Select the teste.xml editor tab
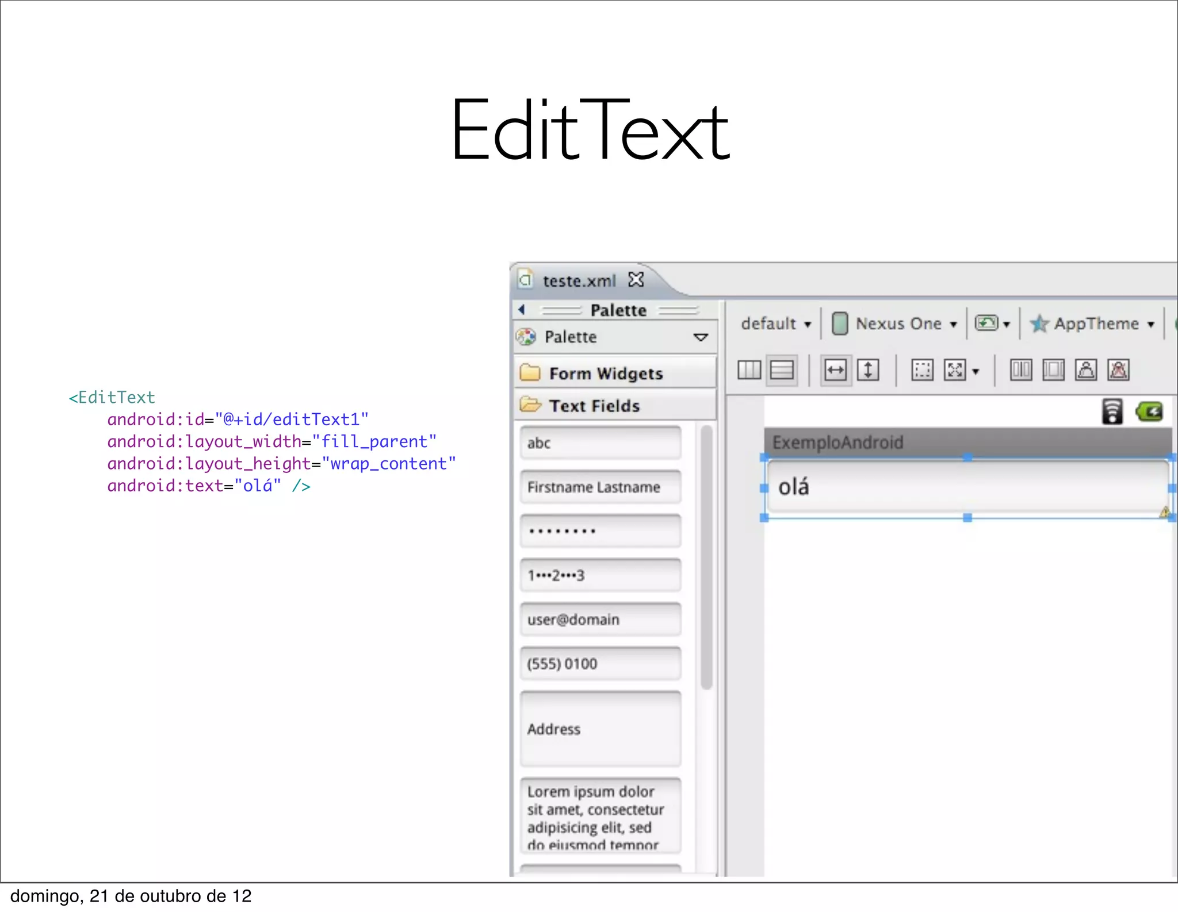The image size is (1178, 912). click(579, 281)
